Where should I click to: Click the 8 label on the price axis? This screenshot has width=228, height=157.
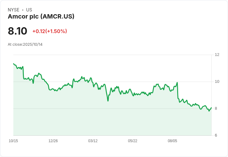216,108
